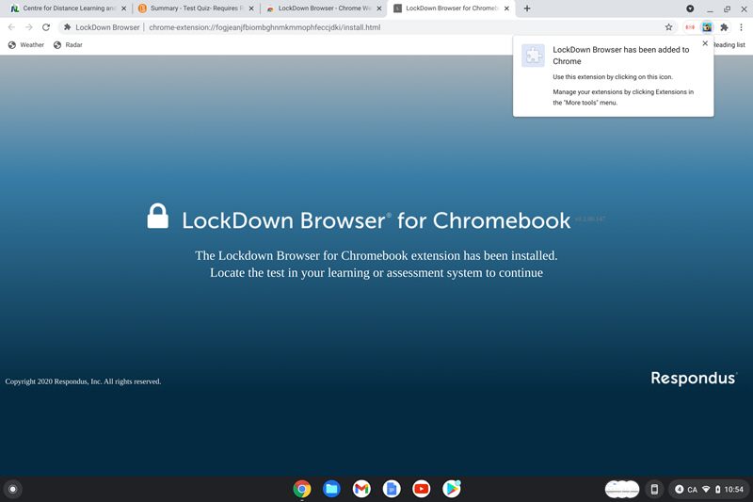This screenshot has height=502, width=753.
Task: Switch to Summary - Test Quiz tab
Action: (x=195, y=8)
